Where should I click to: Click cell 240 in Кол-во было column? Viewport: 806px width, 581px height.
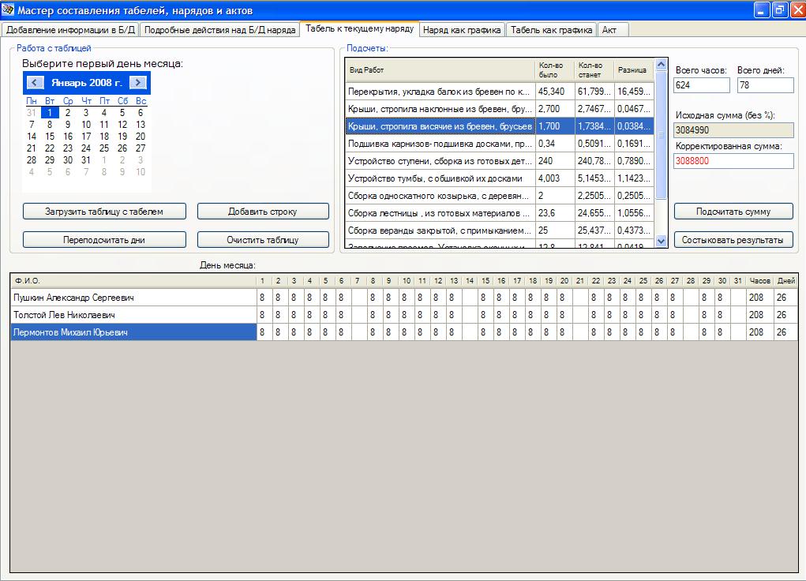(555, 161)
